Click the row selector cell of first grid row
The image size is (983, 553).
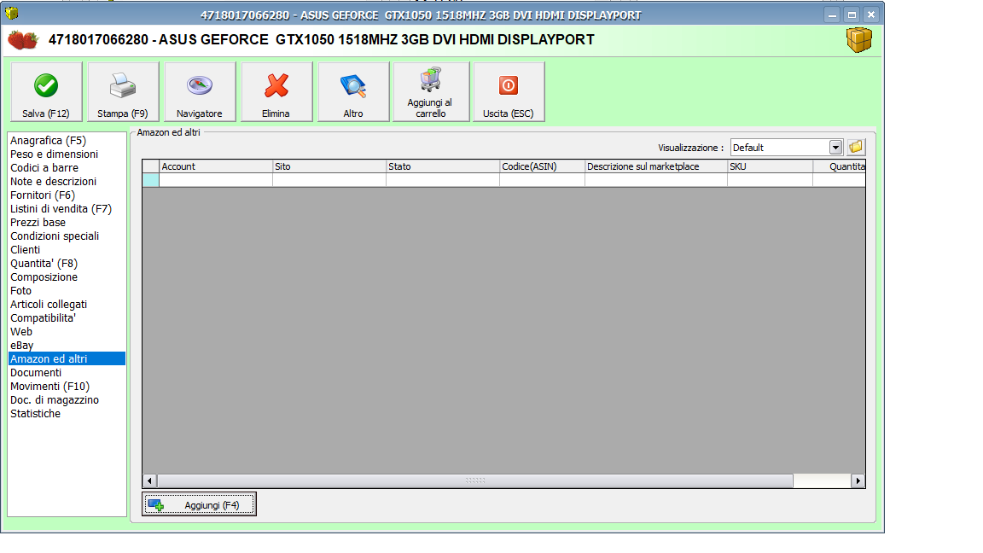(x=150, y=180)
